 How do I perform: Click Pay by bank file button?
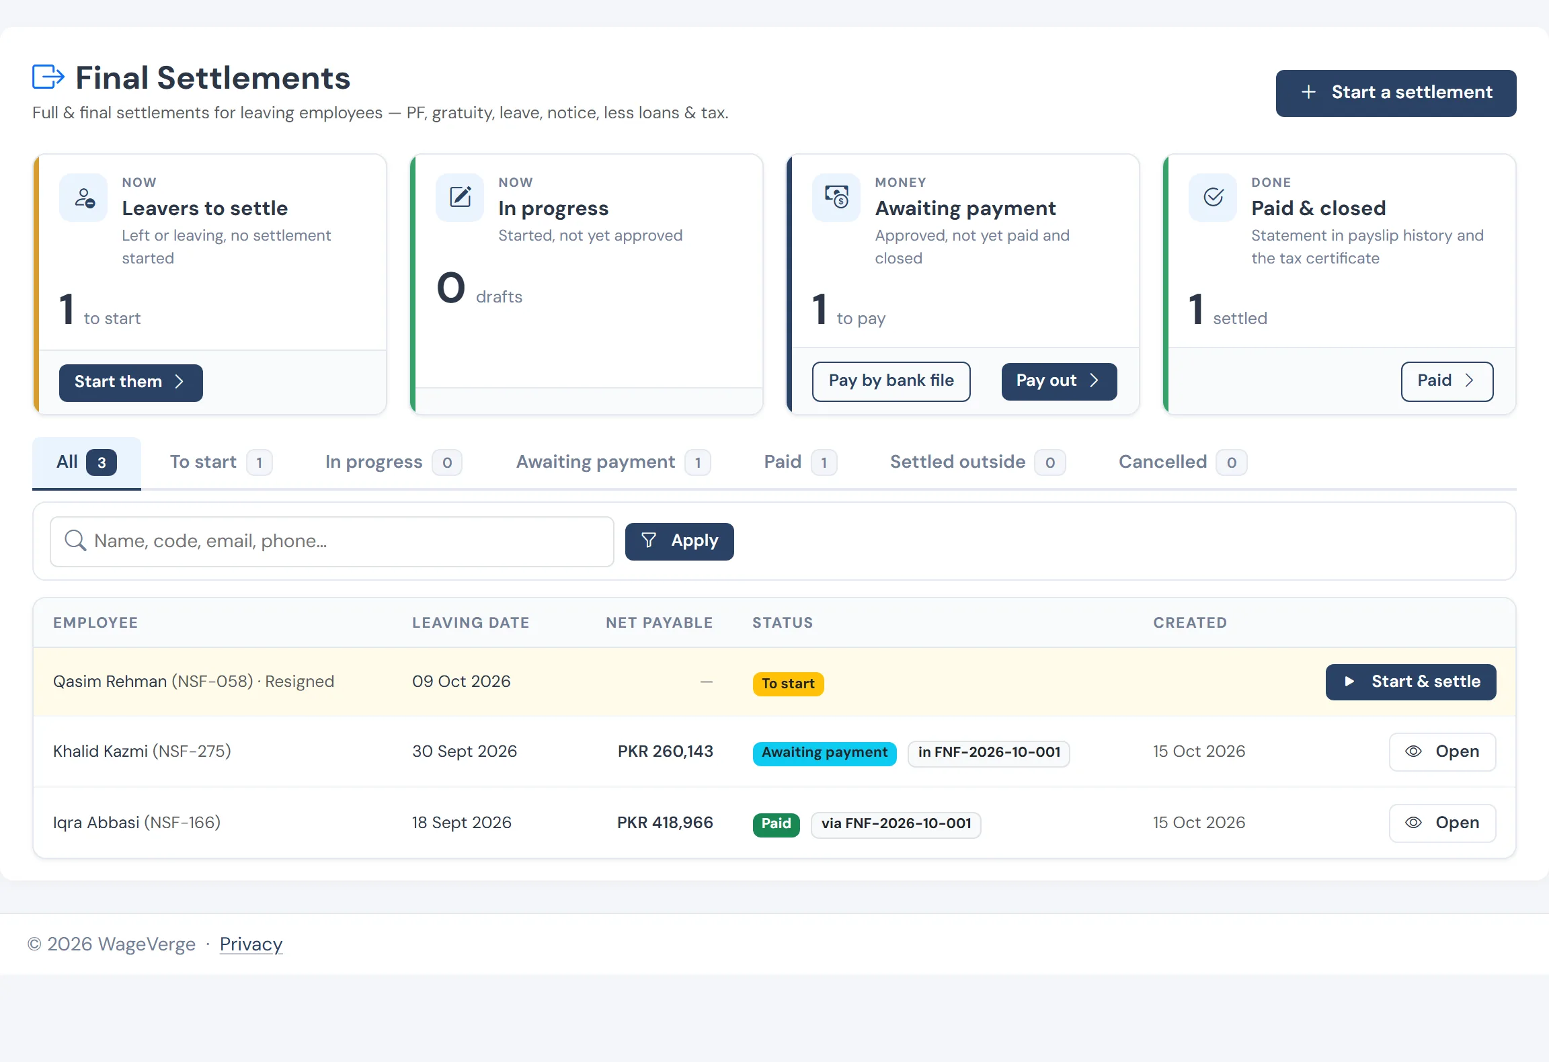tap(891, 381)
